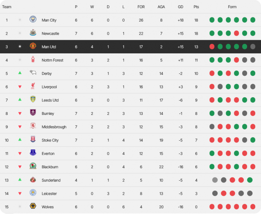Click the Form column header
This screenshot has width=261, height=214.
click(x=232, y=7)
